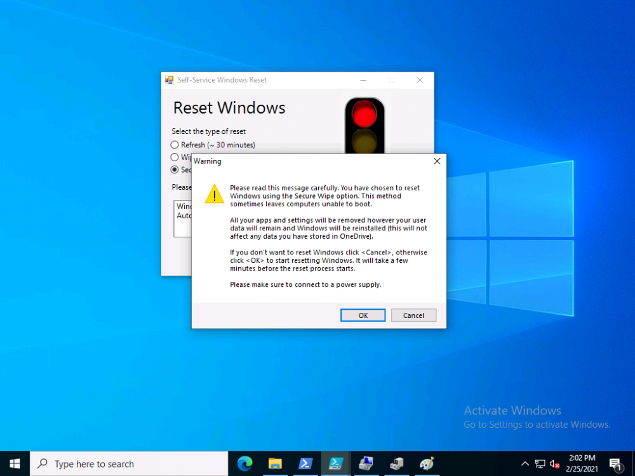
Task: Select the Refresh (~ 30 minutes) option
Action: (x=213, y=145)
